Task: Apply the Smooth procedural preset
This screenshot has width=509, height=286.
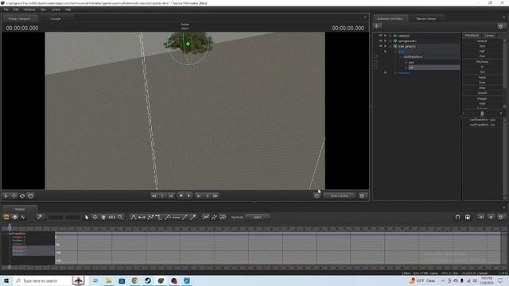Action: pos(482,93)
